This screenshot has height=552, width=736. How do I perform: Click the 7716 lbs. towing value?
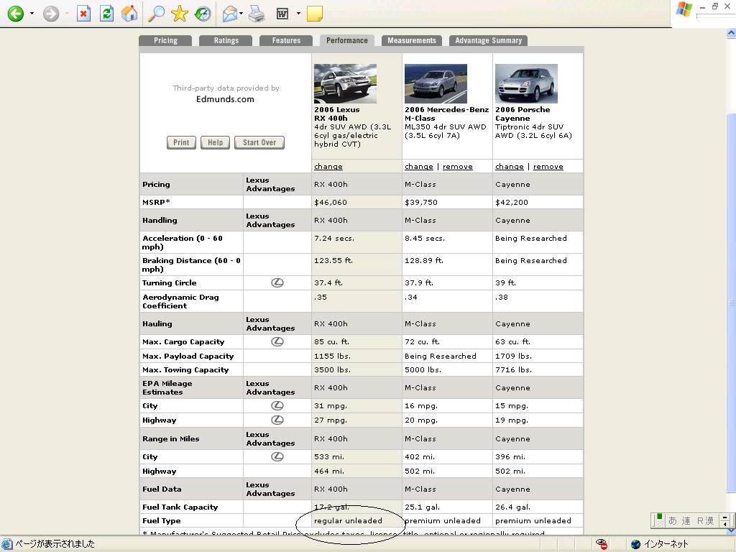[513, 370]
